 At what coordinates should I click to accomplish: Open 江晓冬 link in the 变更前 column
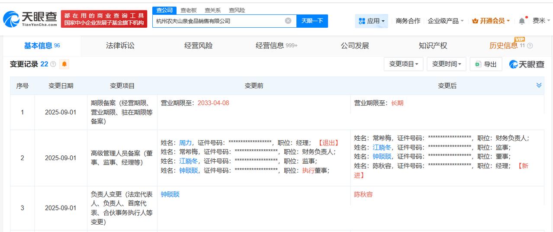(188, 161)
